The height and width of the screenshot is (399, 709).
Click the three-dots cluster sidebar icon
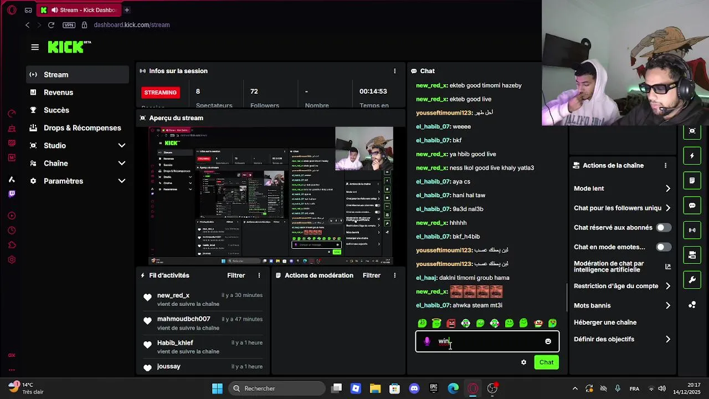coord(692,305)
